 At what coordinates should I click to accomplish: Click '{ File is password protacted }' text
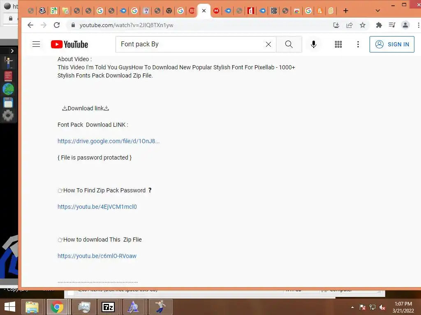coord(95,157)
